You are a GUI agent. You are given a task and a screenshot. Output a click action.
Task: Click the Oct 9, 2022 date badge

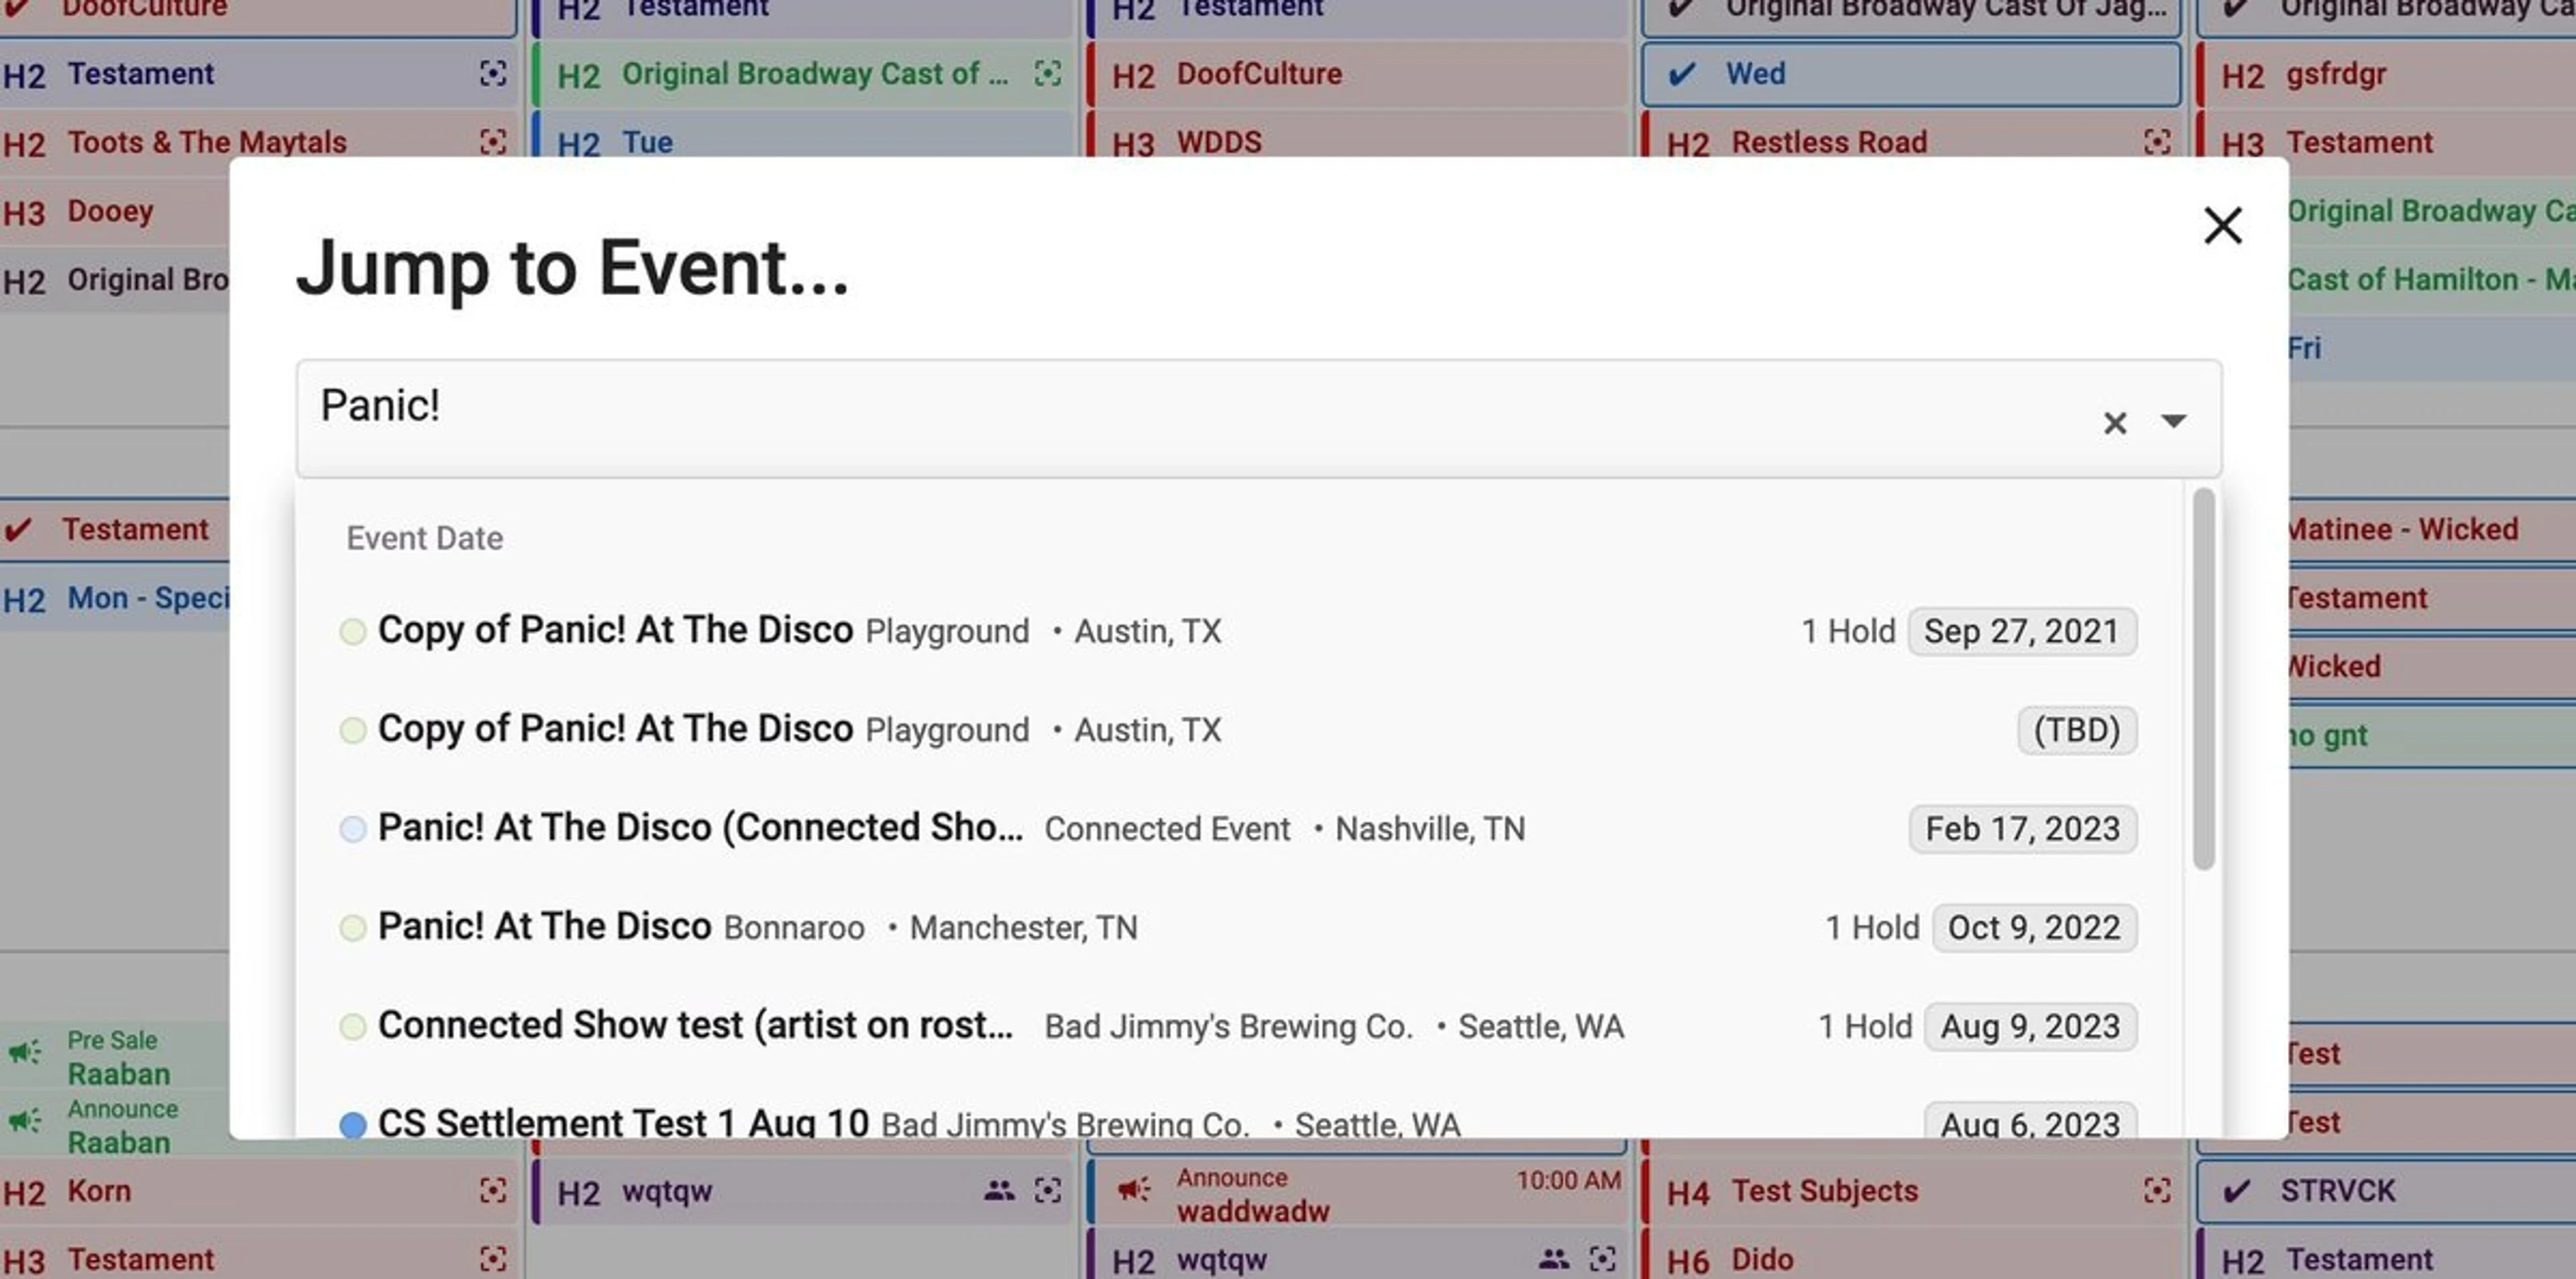[x=2034, y=927]
